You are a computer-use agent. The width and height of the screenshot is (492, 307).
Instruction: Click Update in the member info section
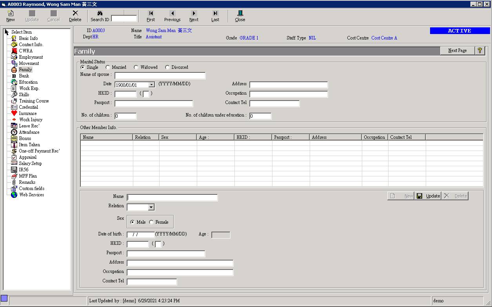click(428, 196)
